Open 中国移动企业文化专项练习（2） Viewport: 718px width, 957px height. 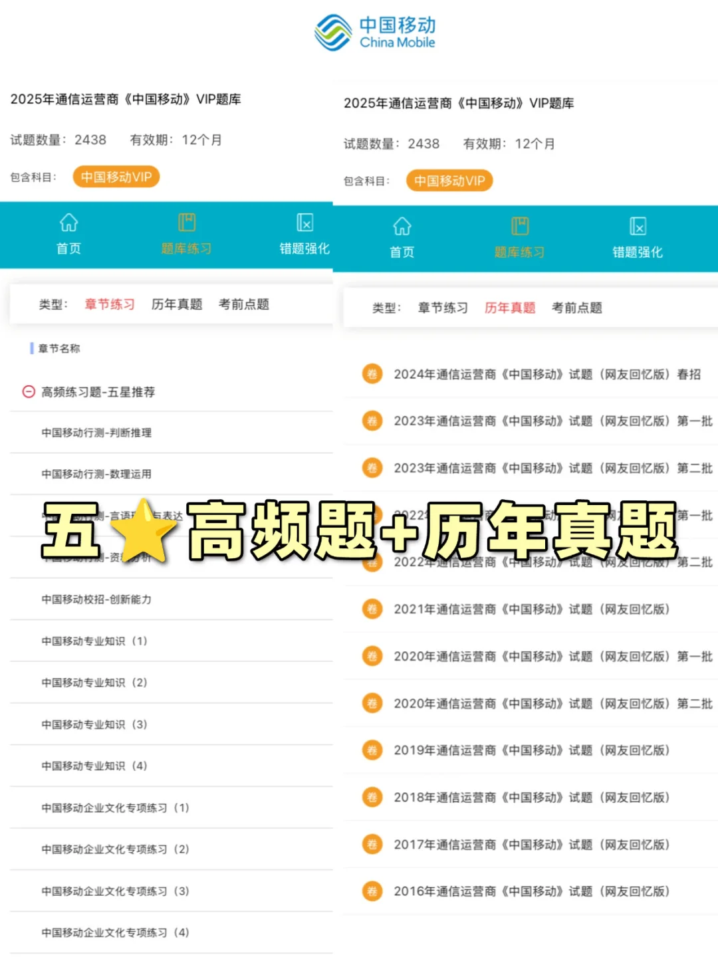coord(116,849)
